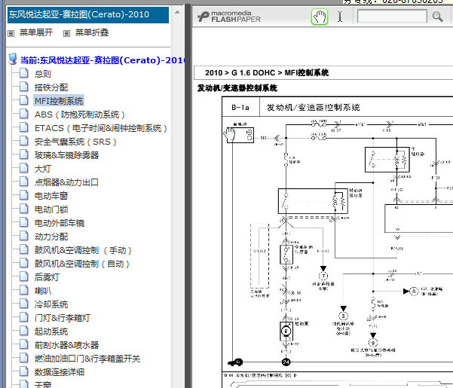Image resolution: width=453 pixels, height=388 pixels.
Task: Open the 数据连接详细 tree item
Action: pyautogui.click(x=60, y=372)
